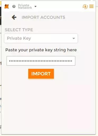
Task: Focus the private key input field
Action: point(41,61)
